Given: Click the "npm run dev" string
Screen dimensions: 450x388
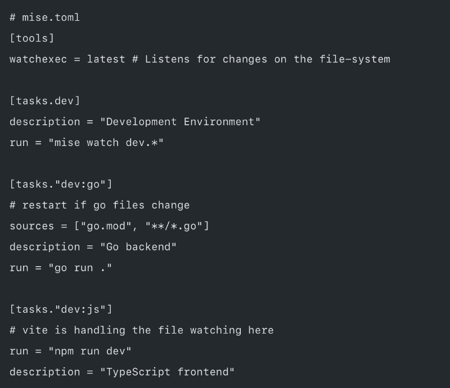Looking at the screenshot, I should tap(89, 351).
